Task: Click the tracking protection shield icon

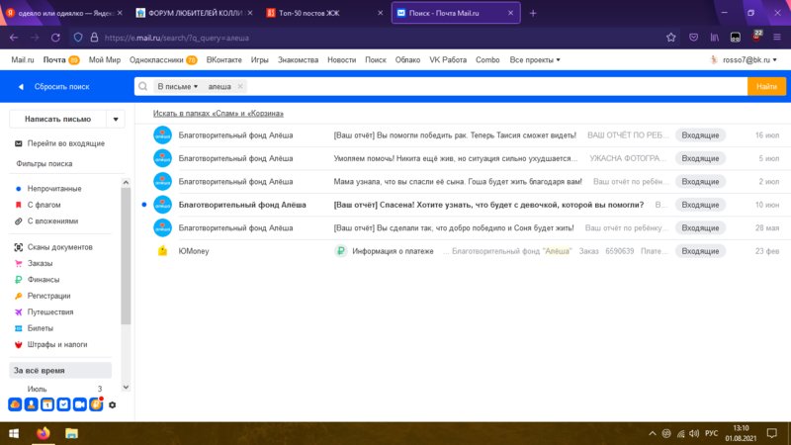Action: pyautogui.click(x=78, y=38)
